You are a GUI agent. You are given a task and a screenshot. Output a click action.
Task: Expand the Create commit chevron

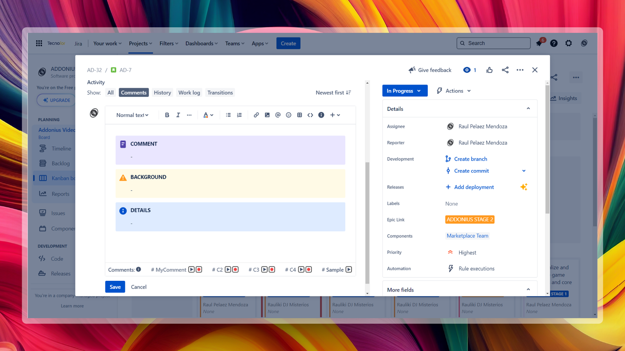pos(524,171)
